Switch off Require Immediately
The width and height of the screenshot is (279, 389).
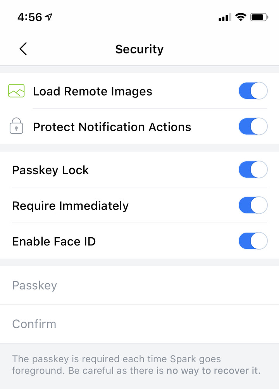click(x=253, y=206)
